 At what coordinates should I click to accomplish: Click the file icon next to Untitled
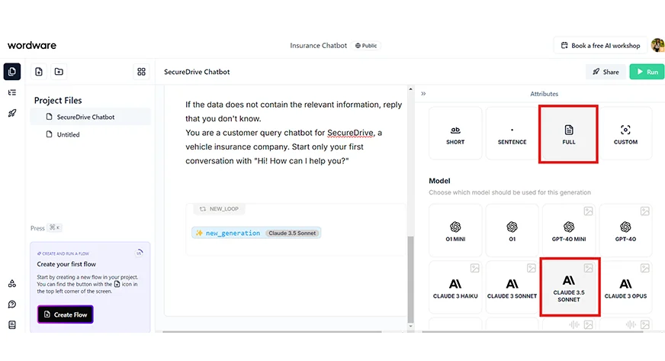click(x=50, y=134)
